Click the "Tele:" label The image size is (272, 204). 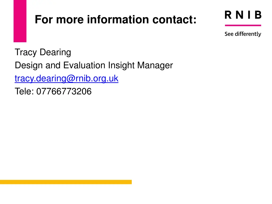[x=24, y=91]
